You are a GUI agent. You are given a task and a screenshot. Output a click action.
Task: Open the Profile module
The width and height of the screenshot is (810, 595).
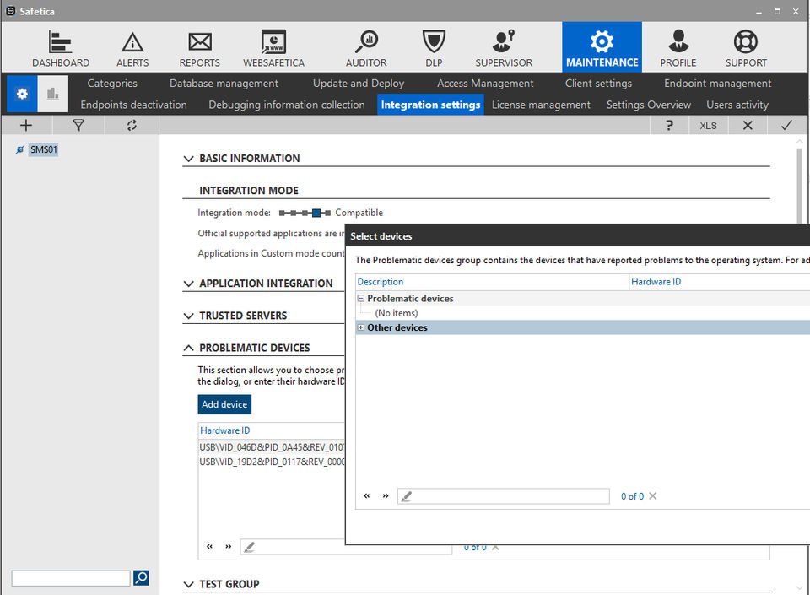pos(678,48)
